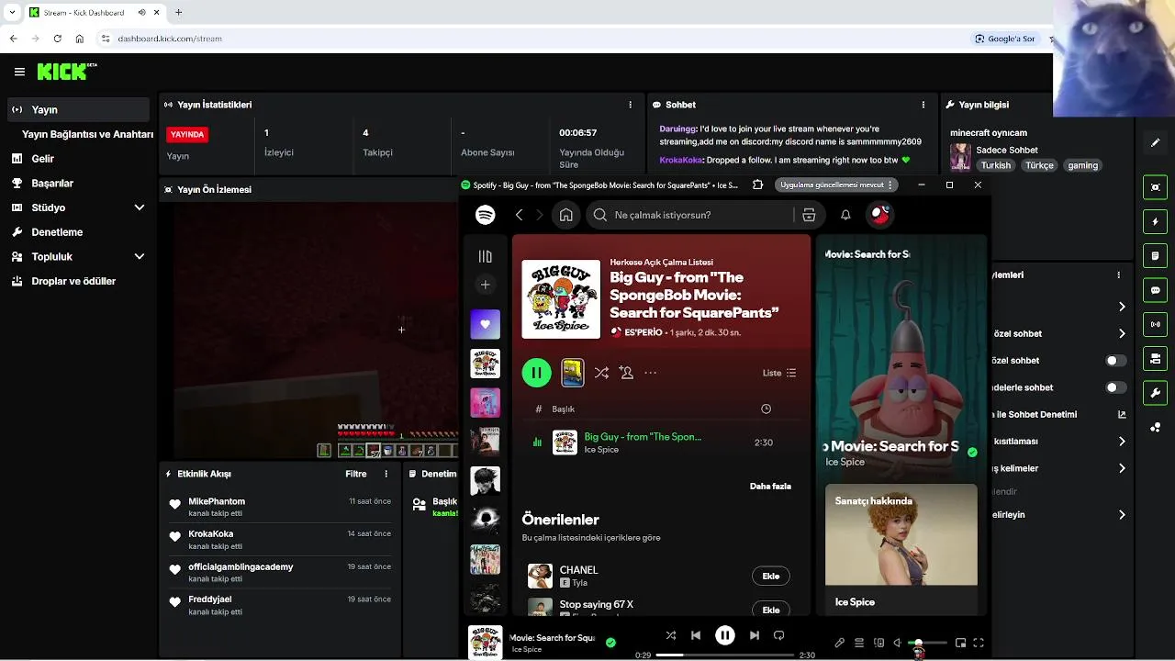This screenshot has width=1175, height=661.
Task: Open Connect to a device icon
Action: [x=878, y=643]
